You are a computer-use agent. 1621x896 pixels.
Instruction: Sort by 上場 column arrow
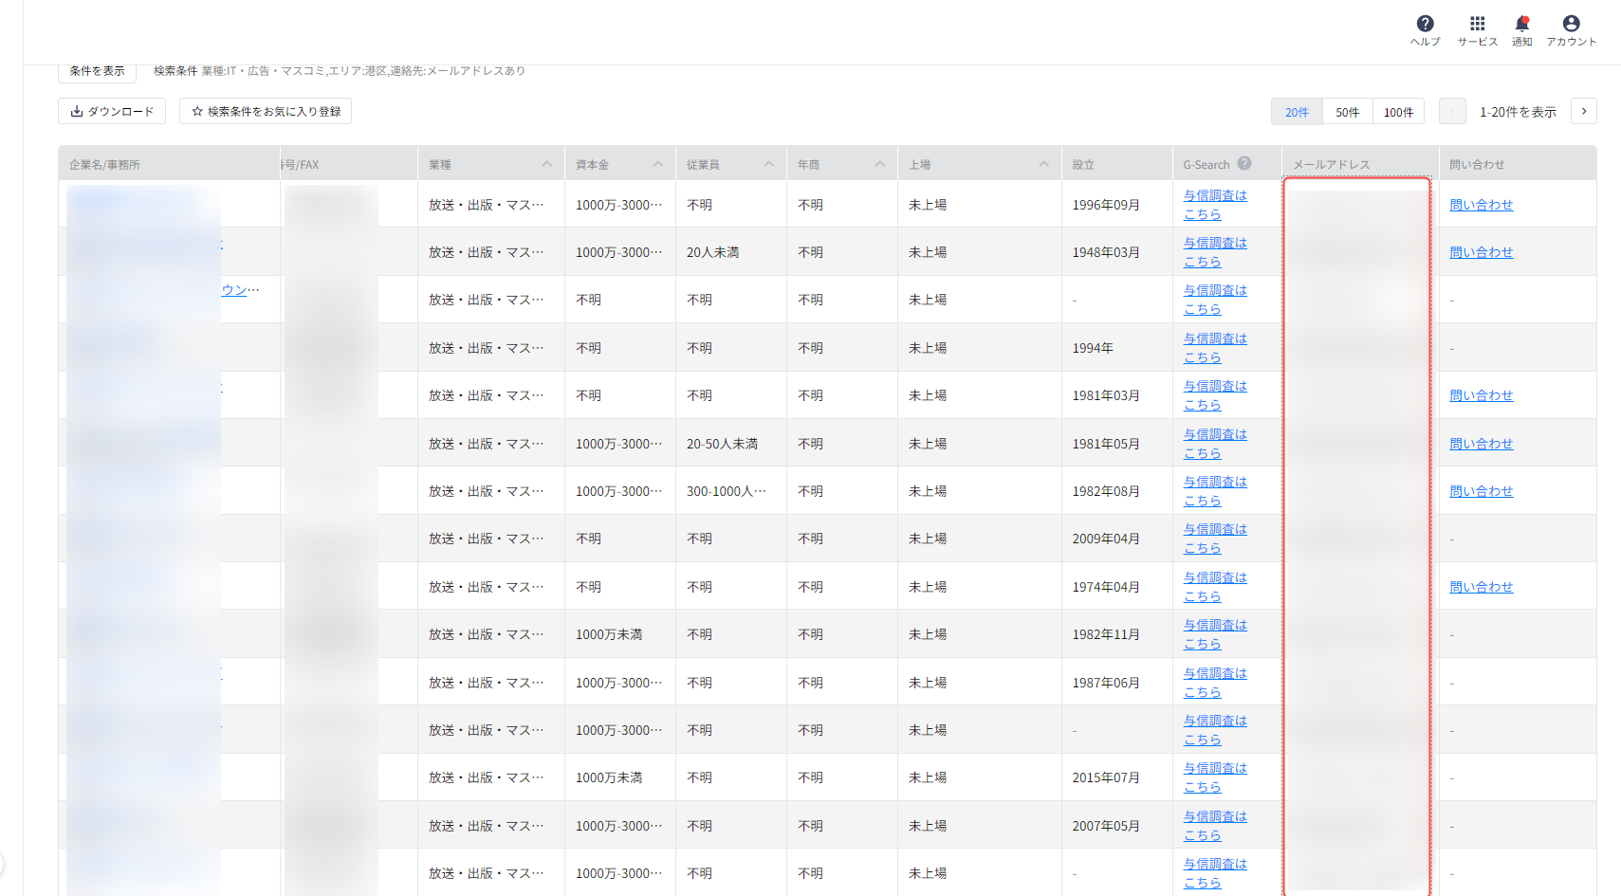[x=1044, y=164]
